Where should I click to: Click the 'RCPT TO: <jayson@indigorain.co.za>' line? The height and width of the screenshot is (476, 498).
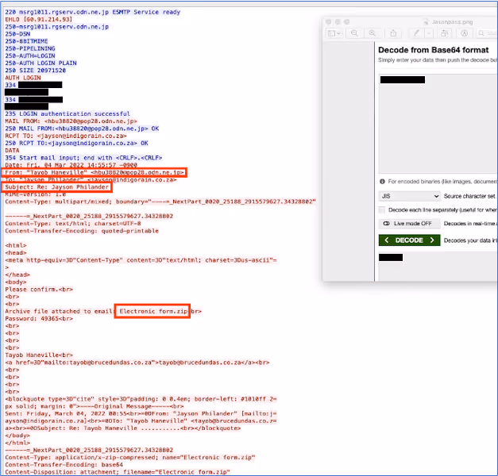pyautogui.click(x=66, y=136)
